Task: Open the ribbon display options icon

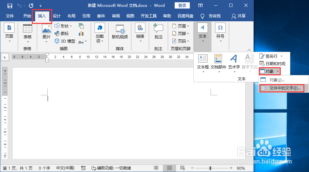Action: point(200,6)
